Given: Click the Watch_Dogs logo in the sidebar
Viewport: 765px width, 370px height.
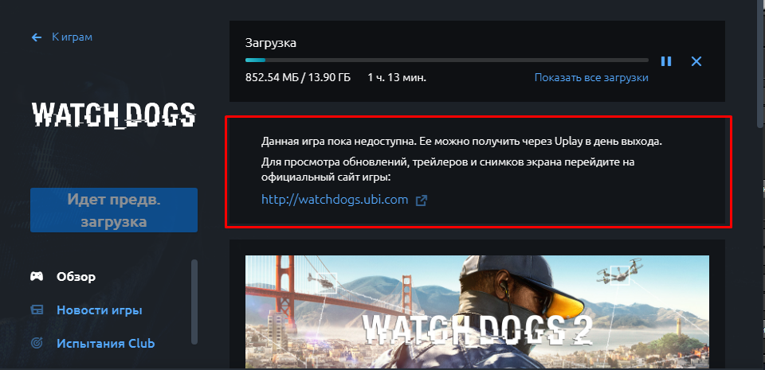Looking at the screenshot, I should click(114, 115).
